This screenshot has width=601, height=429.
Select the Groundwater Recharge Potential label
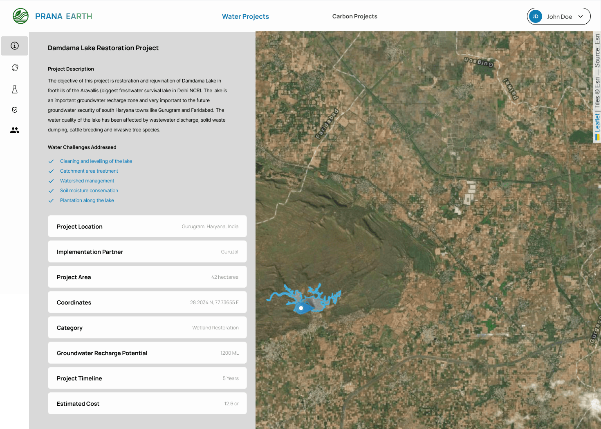coord(102,353)
